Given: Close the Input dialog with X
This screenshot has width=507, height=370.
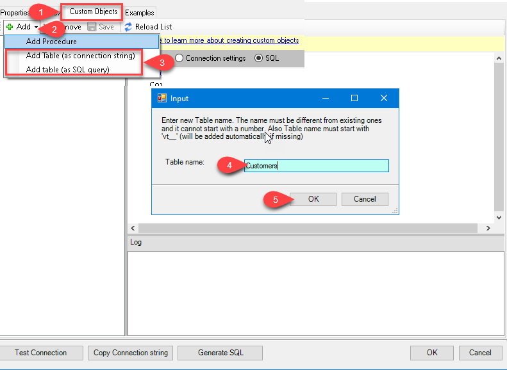Looking at the screenshot, I should [x=383, y=98].
